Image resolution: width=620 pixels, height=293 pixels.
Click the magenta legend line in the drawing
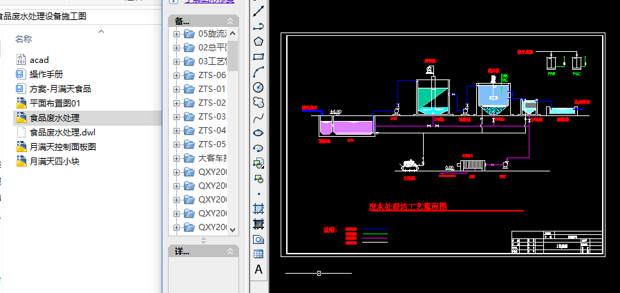pyautogui.click(x=375, y=238)
